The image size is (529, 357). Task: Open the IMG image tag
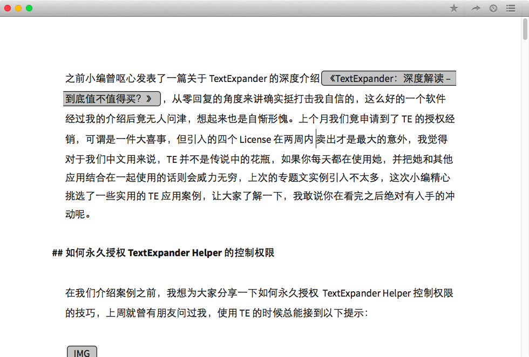pos(82,352)
